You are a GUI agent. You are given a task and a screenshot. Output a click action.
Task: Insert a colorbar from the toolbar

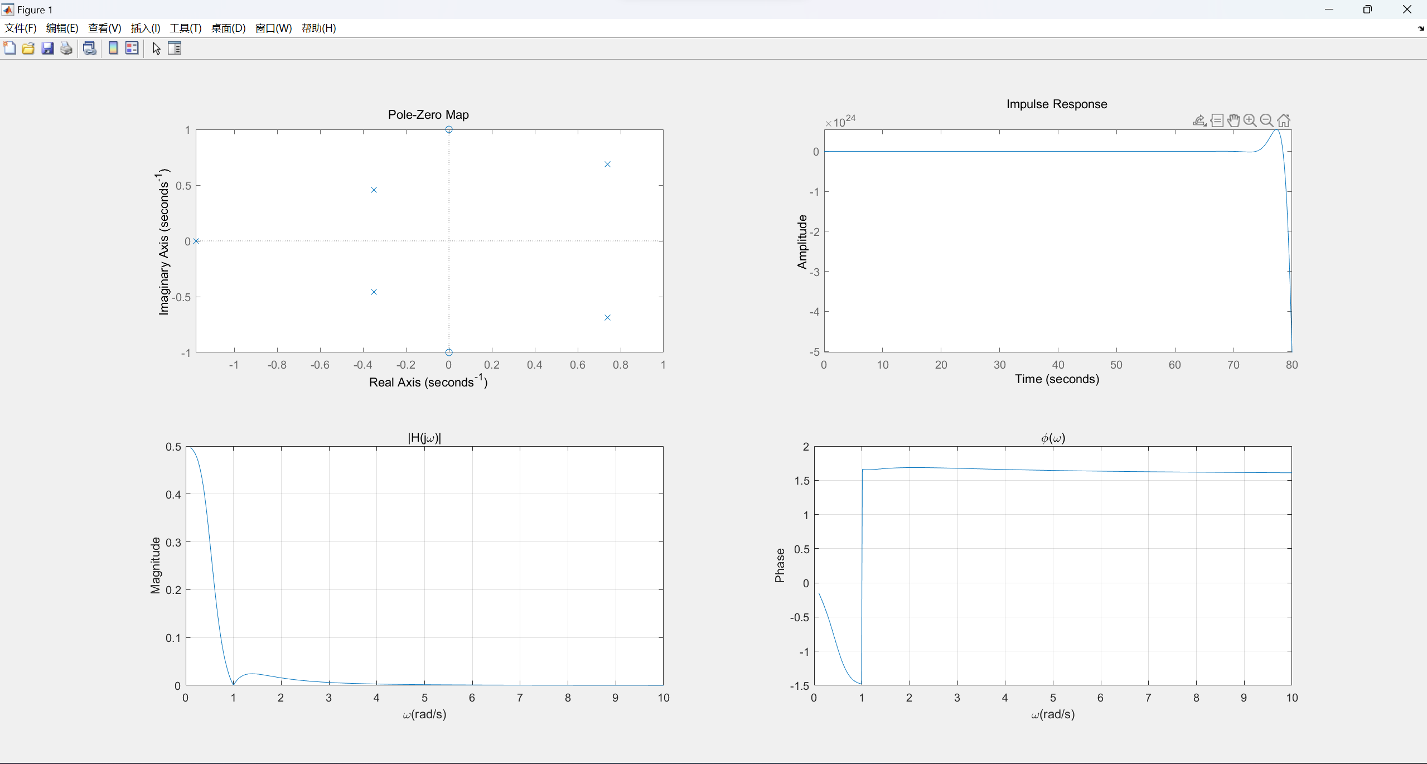pos(113,49)
